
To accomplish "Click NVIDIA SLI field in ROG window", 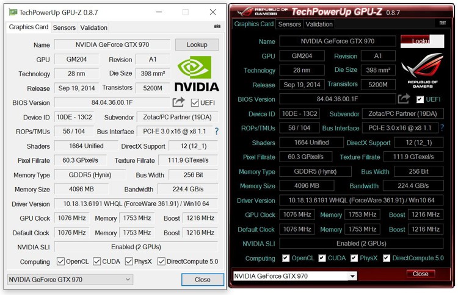I will 362,243.
